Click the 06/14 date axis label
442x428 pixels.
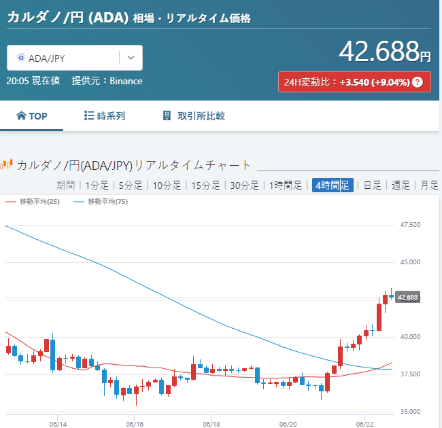[x=58, y=424]
